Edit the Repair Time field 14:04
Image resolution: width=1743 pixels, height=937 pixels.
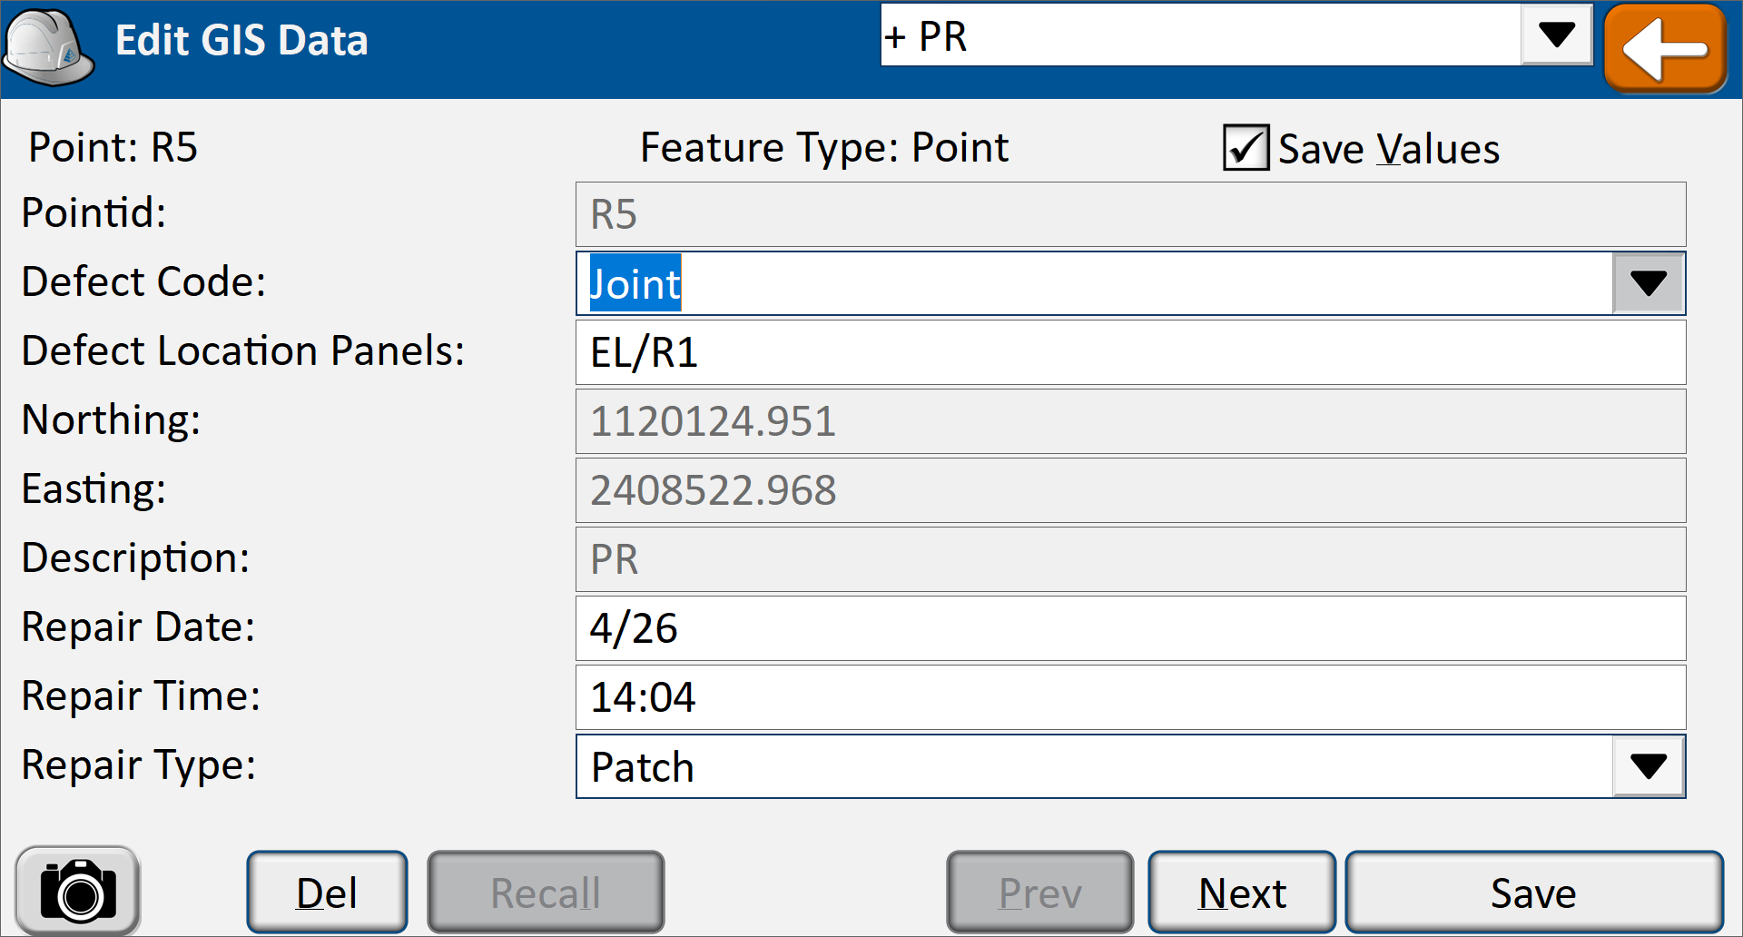click(1130, 697)
